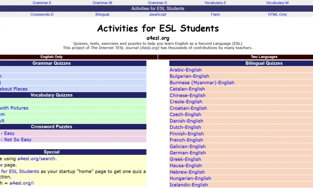Open the Crosswords-D navigation link
The width and height of the screenshot is (313, 188).
click(x=42, y=14)
